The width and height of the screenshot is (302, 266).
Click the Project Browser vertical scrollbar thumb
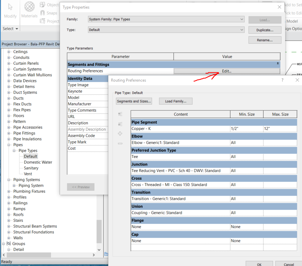[99, 231]
